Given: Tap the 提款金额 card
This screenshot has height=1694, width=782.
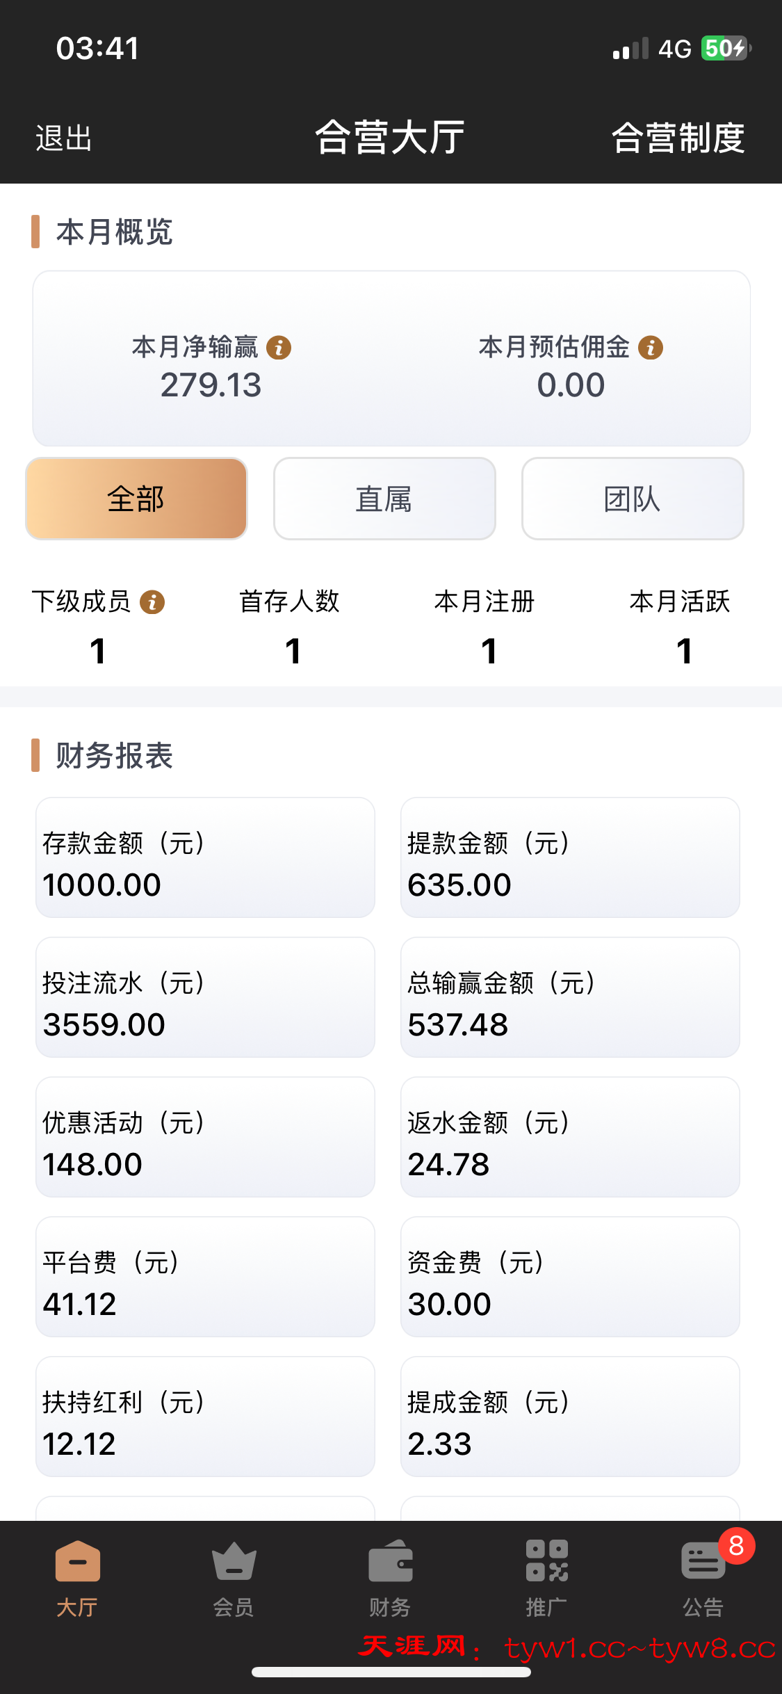Looking at the screenshot, I should (x=570, y=857).
